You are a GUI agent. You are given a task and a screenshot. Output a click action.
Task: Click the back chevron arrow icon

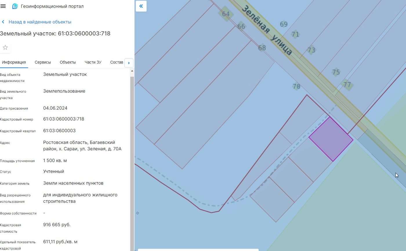click(x=3, y=22)
